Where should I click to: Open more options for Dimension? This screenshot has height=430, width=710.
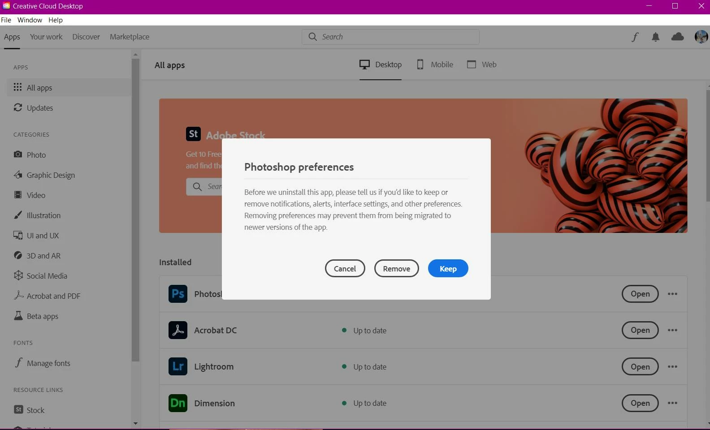(672, 403)
